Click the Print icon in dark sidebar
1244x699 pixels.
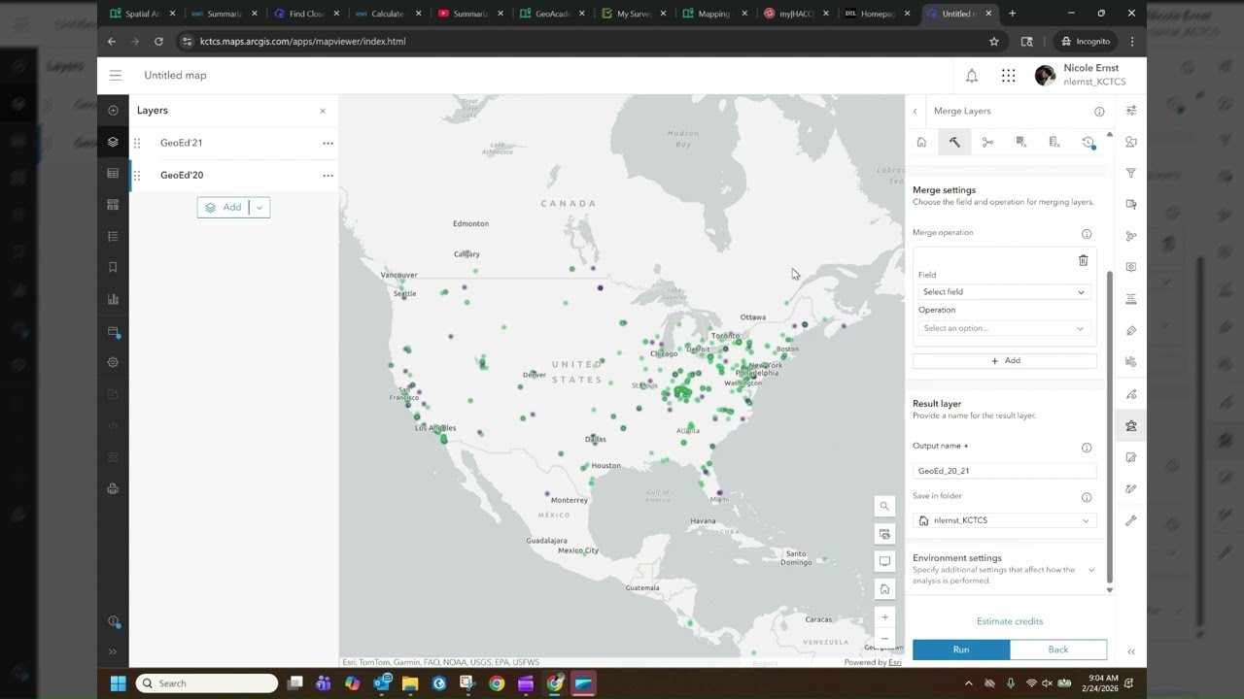(113, 488)
